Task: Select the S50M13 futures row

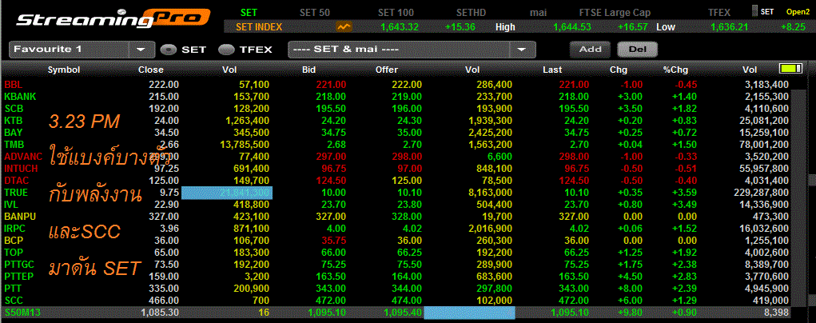Action: click(396, 313)
